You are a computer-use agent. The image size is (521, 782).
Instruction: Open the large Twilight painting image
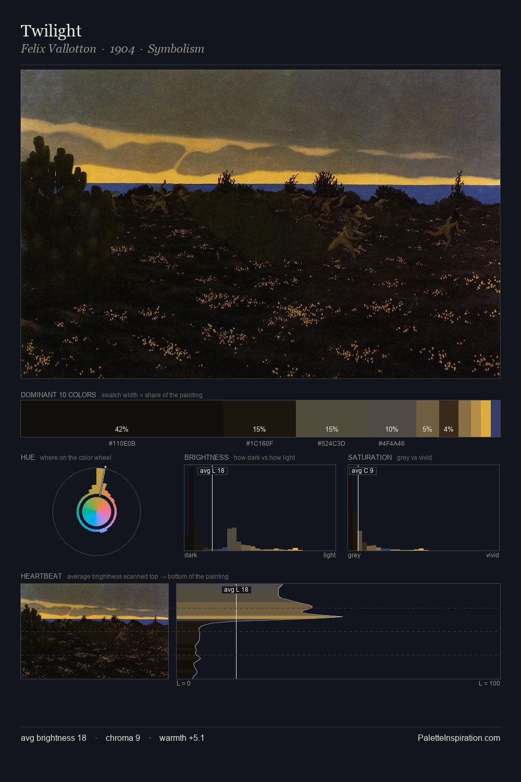(260, 224)
